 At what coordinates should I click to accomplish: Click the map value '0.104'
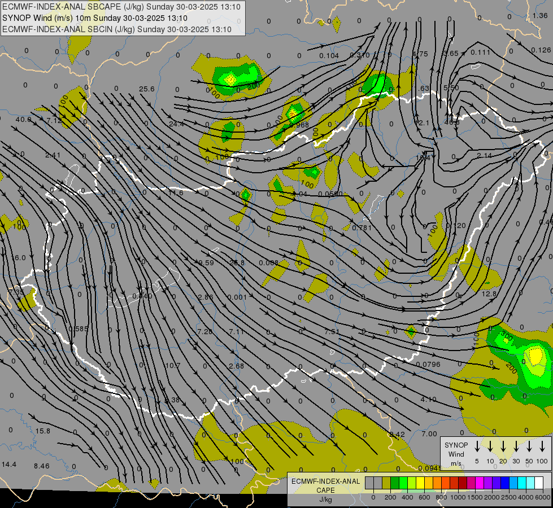[x=329, y=56]
